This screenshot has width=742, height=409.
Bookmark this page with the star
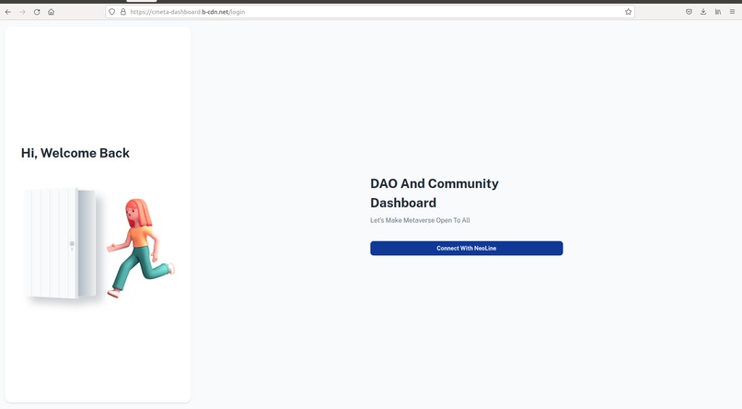coord(628,12)
